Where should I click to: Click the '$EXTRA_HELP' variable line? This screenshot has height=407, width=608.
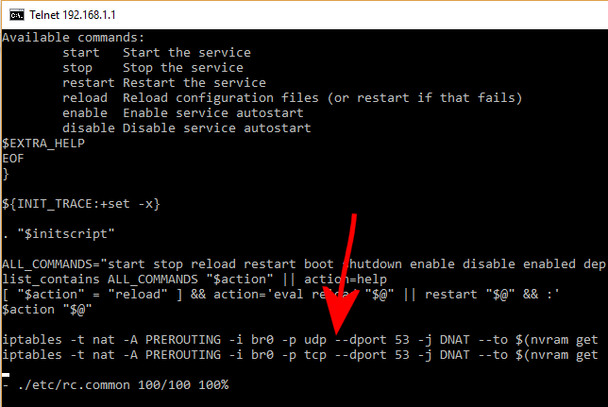(43, 144)
